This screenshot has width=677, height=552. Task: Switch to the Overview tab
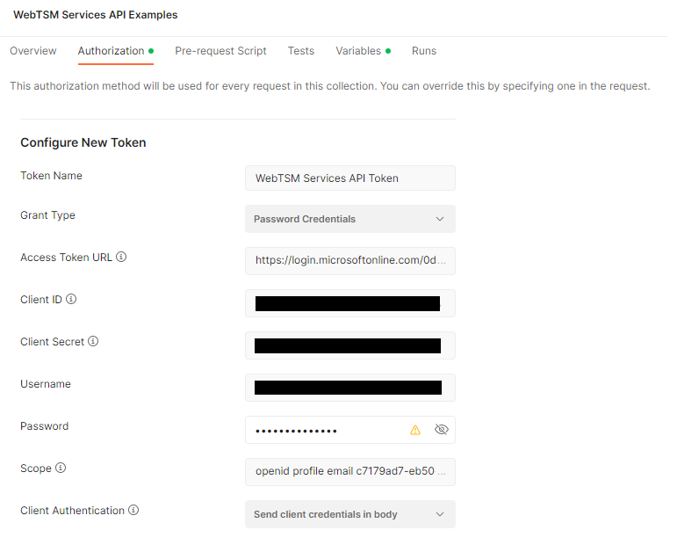33,51
